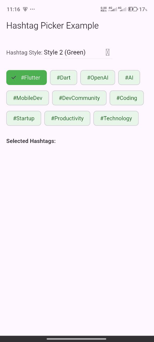Tap the three-dots overflow icon in status bar
154x342 pixels.
point(32,9)
